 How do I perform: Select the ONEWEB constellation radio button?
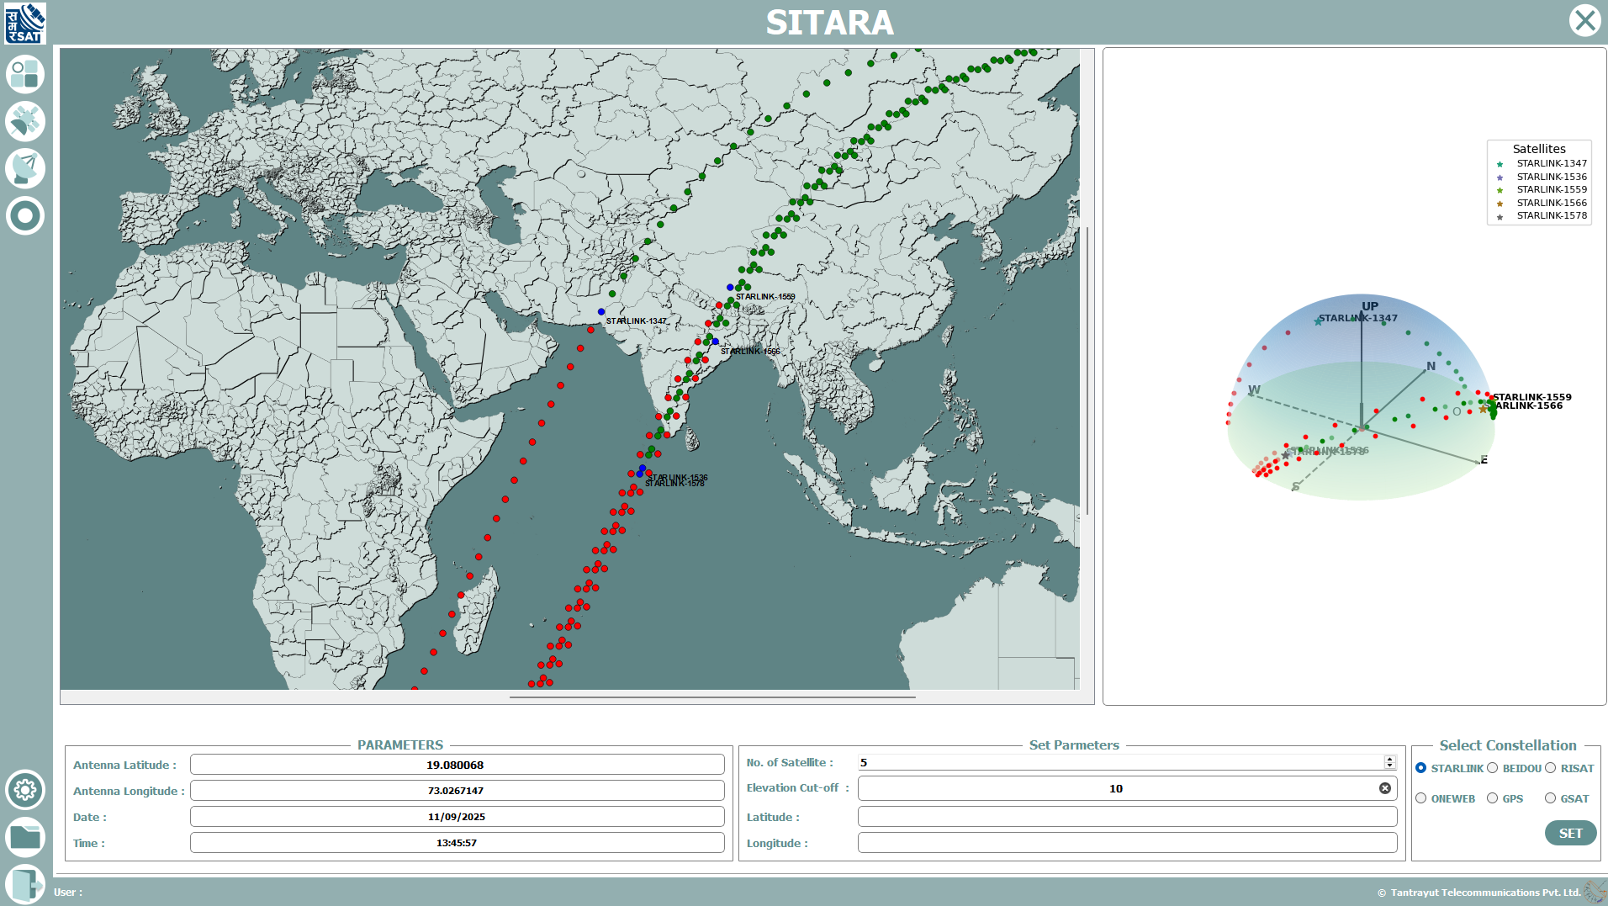1420,798
